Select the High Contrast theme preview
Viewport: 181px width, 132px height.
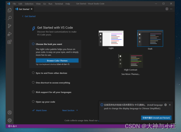click(x=131, y=61)
